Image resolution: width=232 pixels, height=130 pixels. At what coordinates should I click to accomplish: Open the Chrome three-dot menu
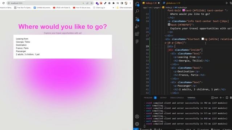coord(130,3)
